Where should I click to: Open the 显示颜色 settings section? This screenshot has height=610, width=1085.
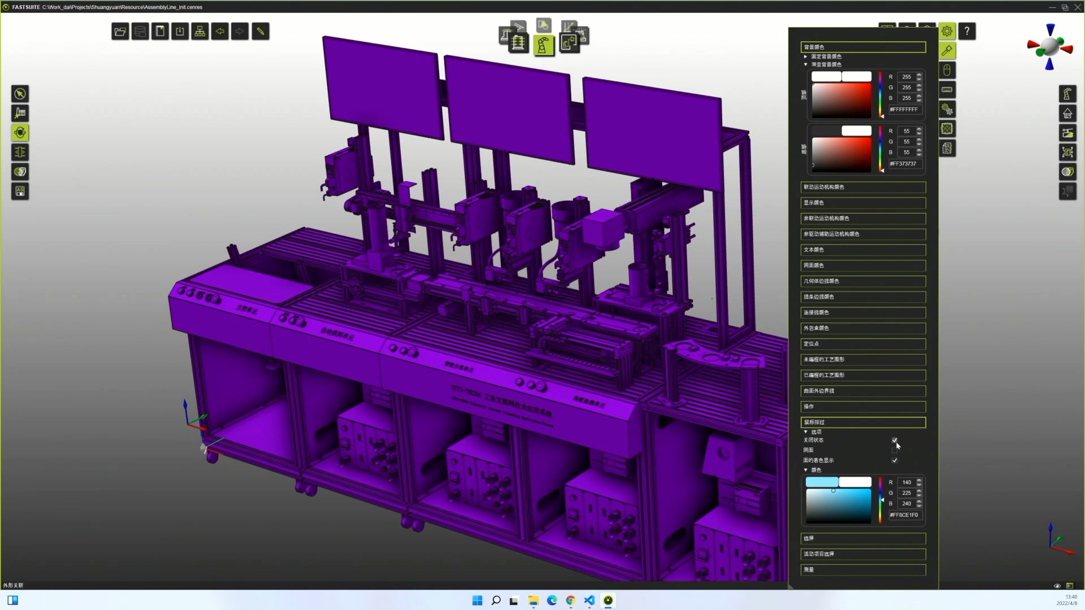click(x=862, y=203)
